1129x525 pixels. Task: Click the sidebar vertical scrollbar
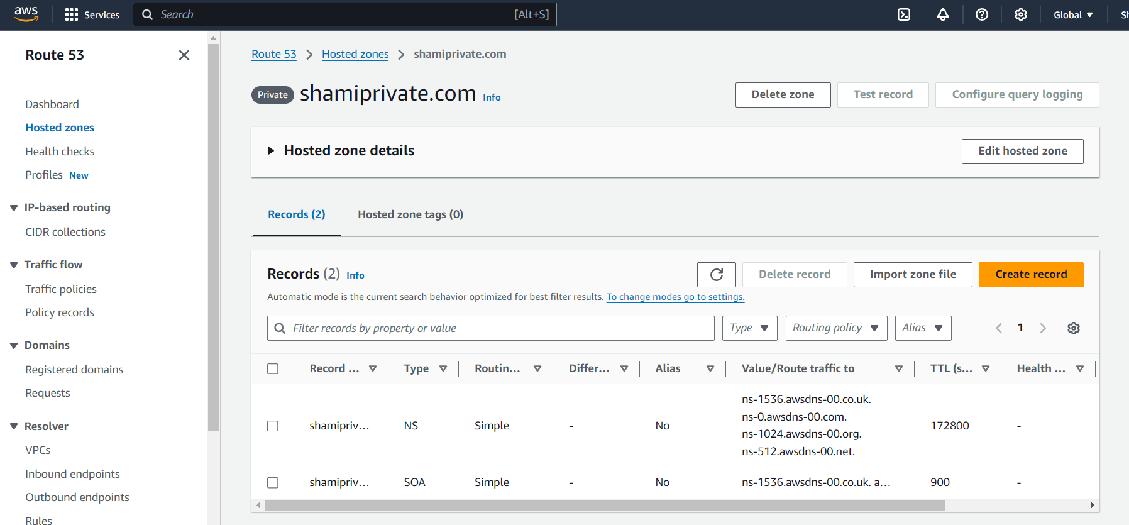point(214,237)
